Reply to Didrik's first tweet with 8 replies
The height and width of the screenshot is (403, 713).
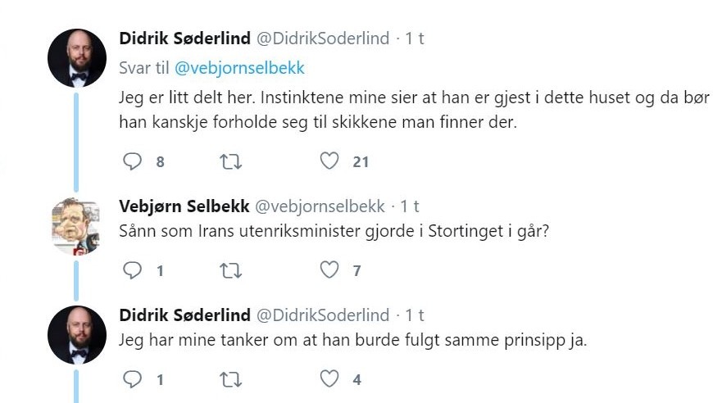(x=132, y=161)
